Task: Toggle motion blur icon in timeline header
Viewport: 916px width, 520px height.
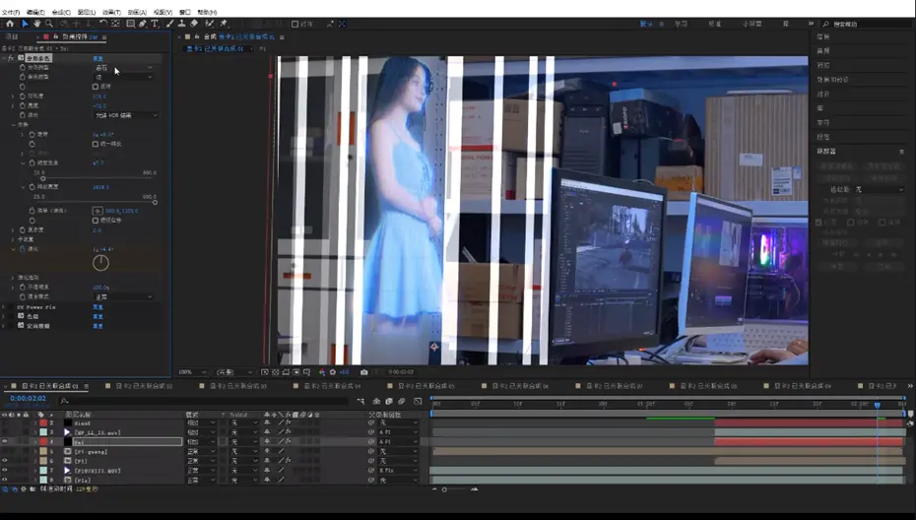Action: pos(402,402)
